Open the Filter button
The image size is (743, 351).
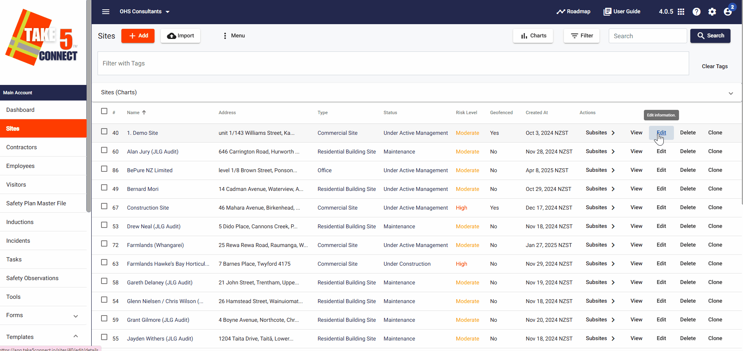click(581, 36)
